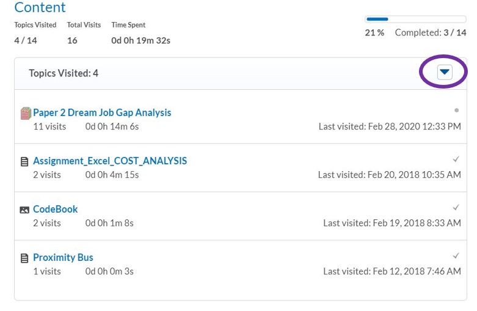Click the Completed: 3 / 14 text
Image resolution: width=477 pixels, height=311 pixels.
(430, 32)
